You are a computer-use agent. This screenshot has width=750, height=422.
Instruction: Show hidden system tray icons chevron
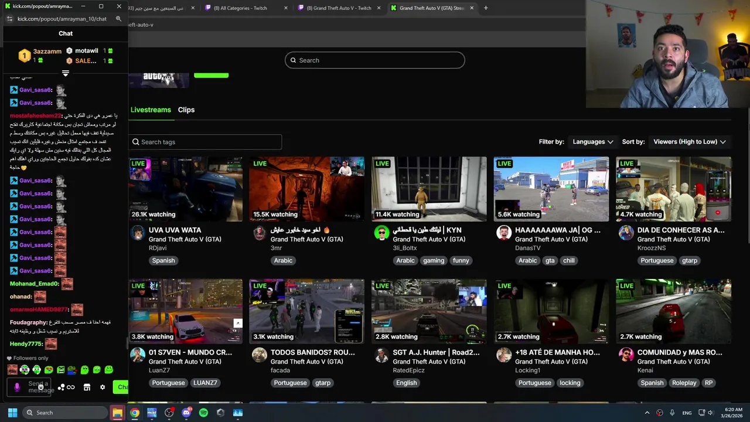647,413
